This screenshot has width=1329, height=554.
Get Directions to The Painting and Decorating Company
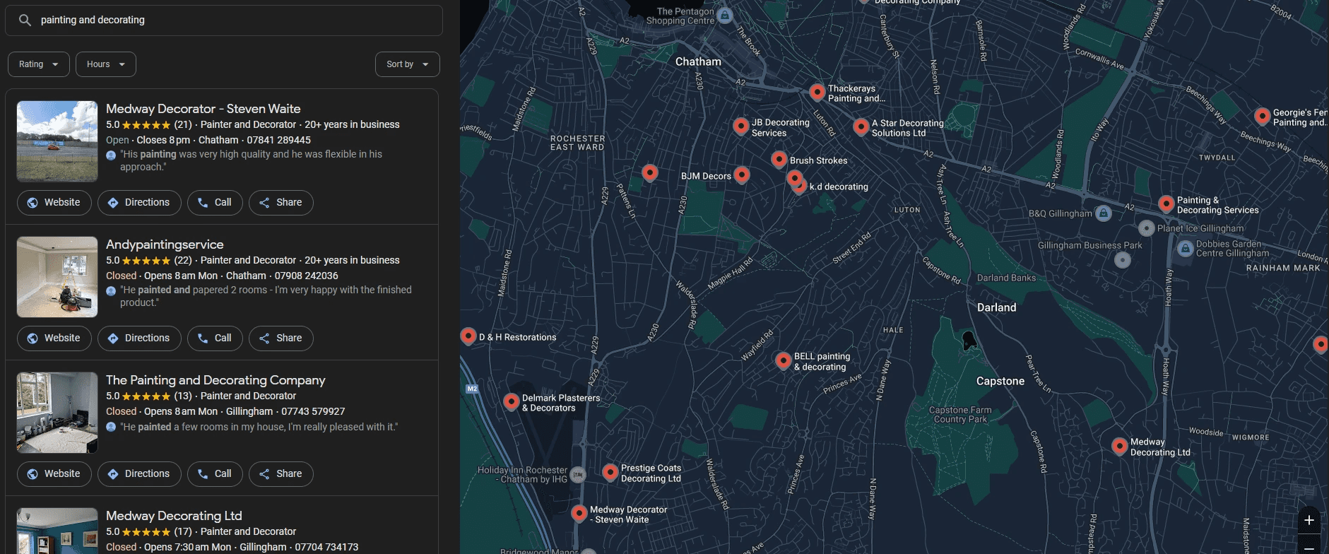pos(139,474)
